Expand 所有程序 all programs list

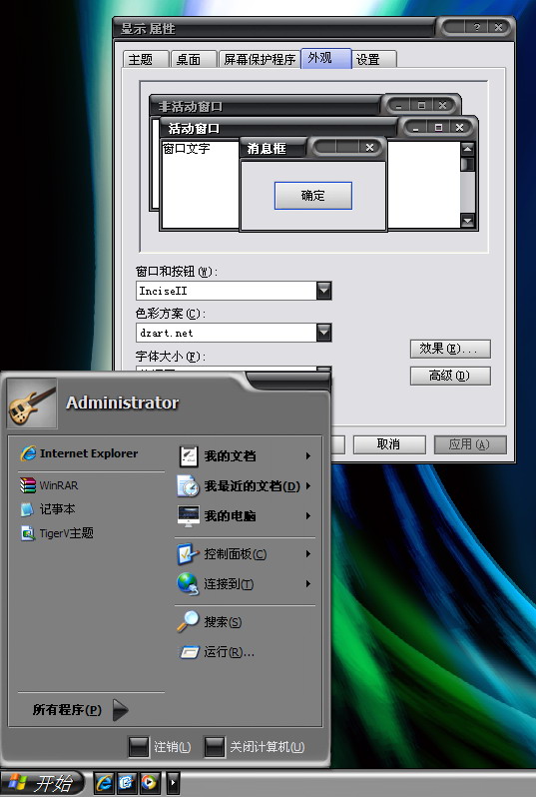[x=79, y=710]
